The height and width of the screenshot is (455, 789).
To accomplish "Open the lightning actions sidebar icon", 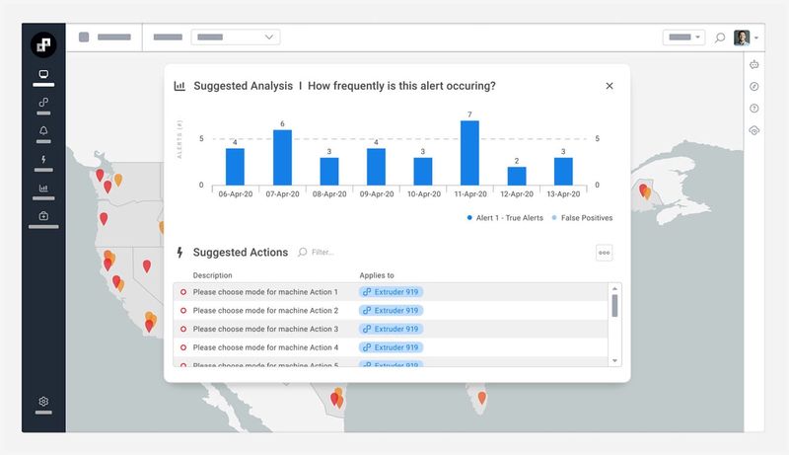I will coord(43,160).
